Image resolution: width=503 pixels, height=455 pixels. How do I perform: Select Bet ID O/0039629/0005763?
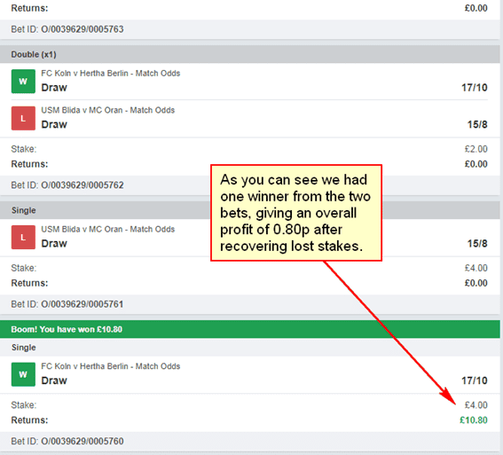(67, 29)
